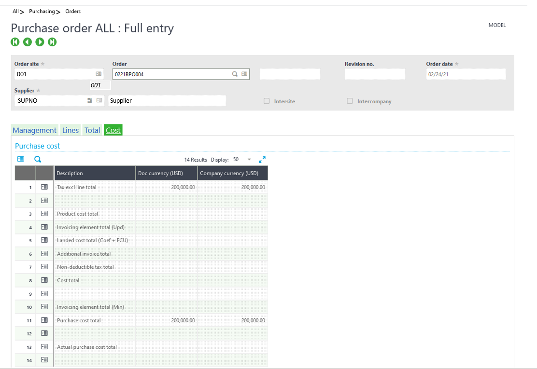537x369 pixels.
Task: Jump to last record navigation icon
Action: (x=52, y=42)
